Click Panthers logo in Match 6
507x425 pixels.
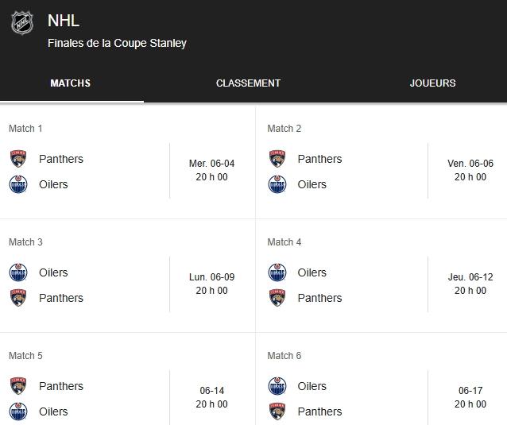coord(277,411)
